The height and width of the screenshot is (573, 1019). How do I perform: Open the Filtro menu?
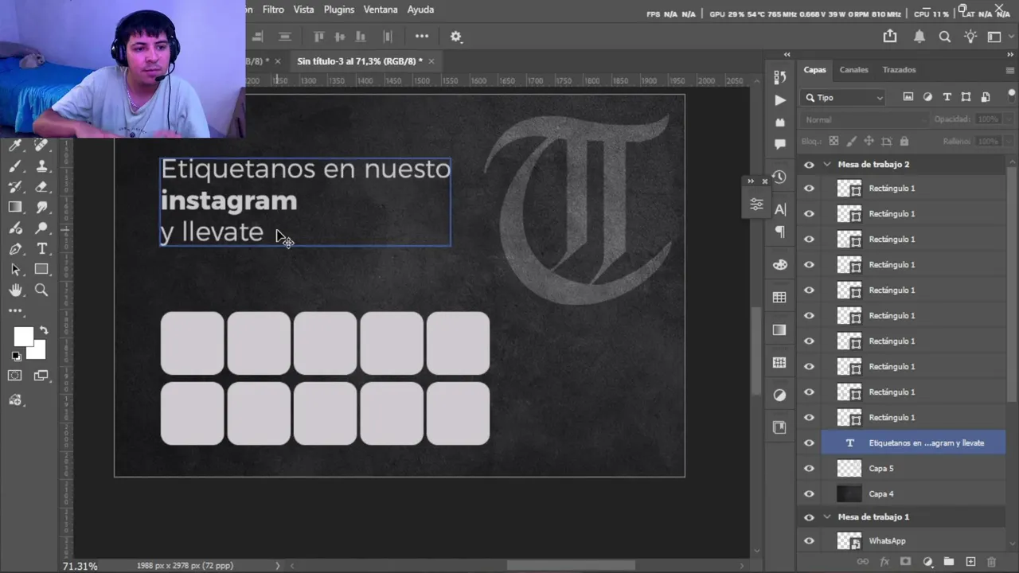coord(273,10)
